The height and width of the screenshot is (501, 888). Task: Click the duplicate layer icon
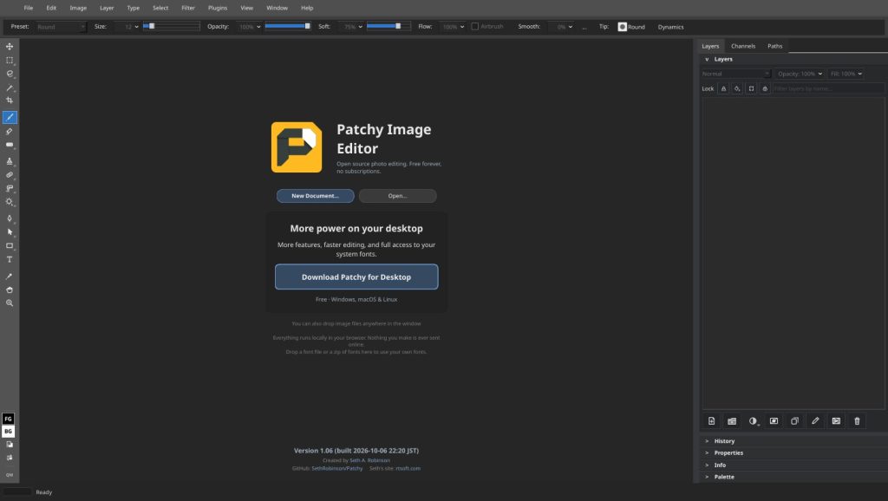click(794, 421)
